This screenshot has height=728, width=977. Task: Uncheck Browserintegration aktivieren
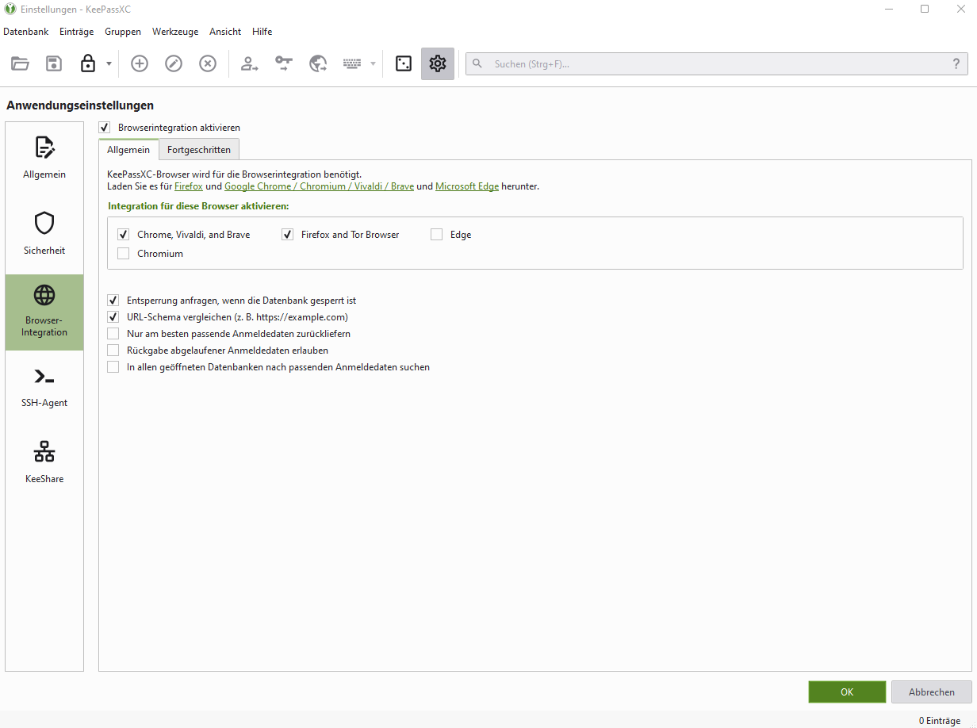pos(105,128)
